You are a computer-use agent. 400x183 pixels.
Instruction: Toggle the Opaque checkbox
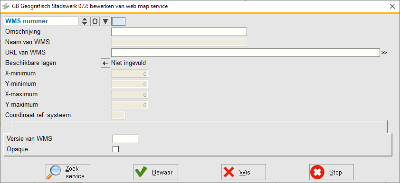[x=116, y=149]
